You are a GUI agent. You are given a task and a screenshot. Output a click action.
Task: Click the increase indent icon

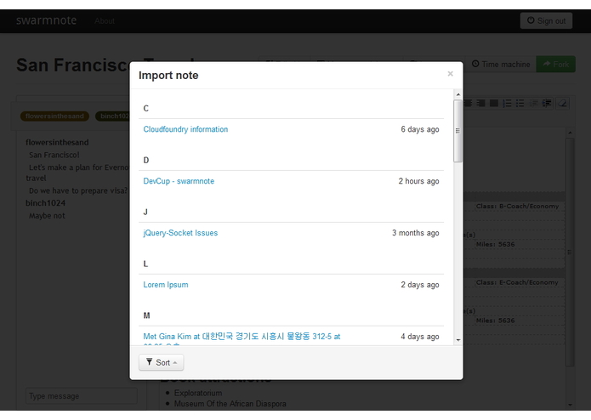[547, 103]
